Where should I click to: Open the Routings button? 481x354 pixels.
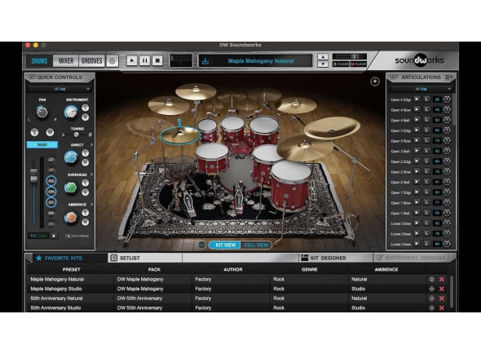point(77,236)
